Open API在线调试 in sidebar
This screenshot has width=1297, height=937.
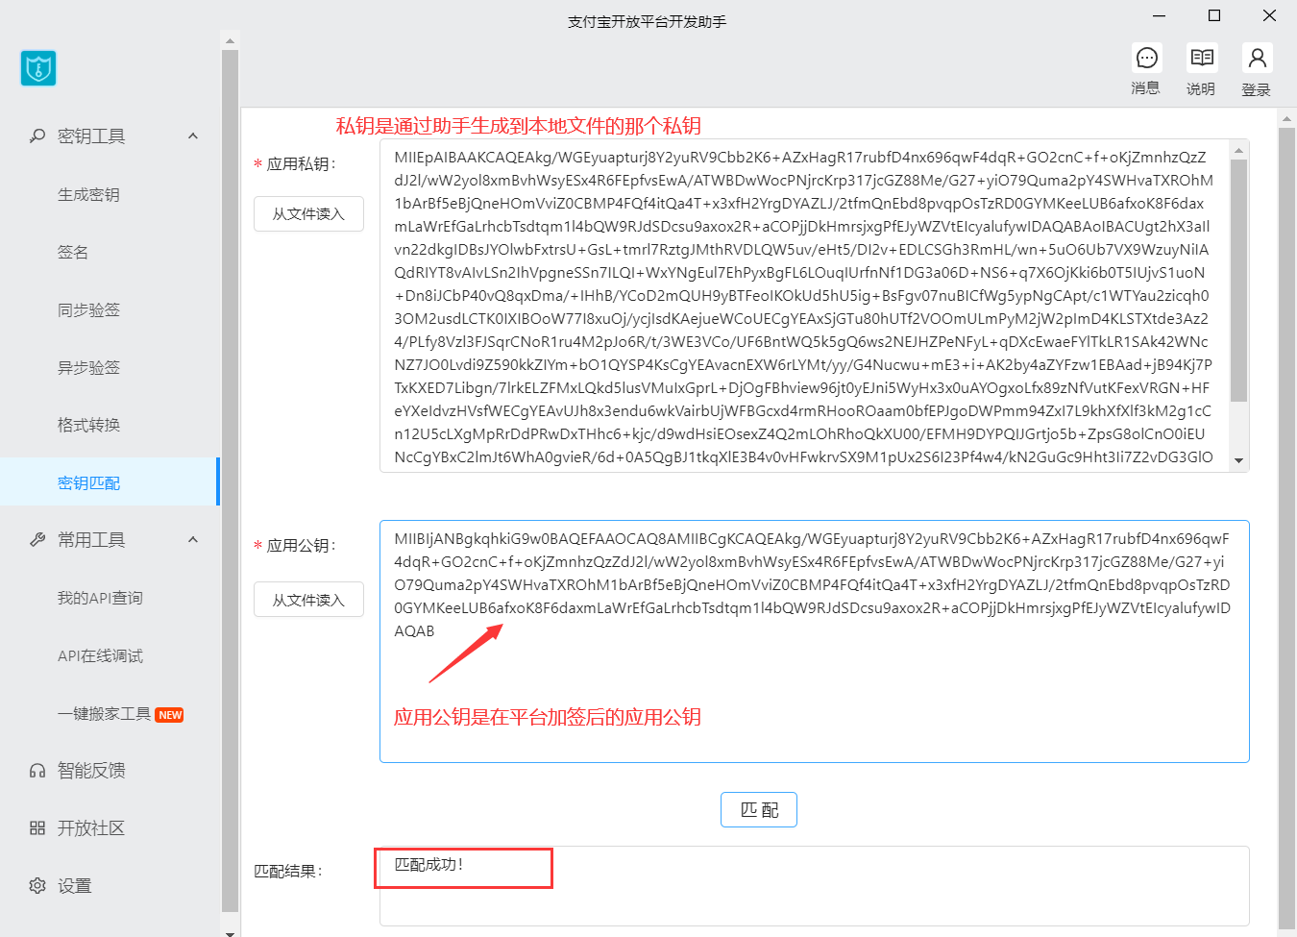100,655
